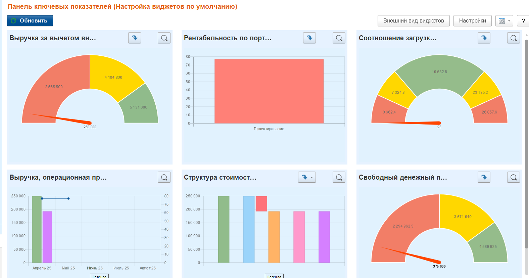The image size is (529, 278).
Task: Open the Настройки button
Action: pos(472,21)
